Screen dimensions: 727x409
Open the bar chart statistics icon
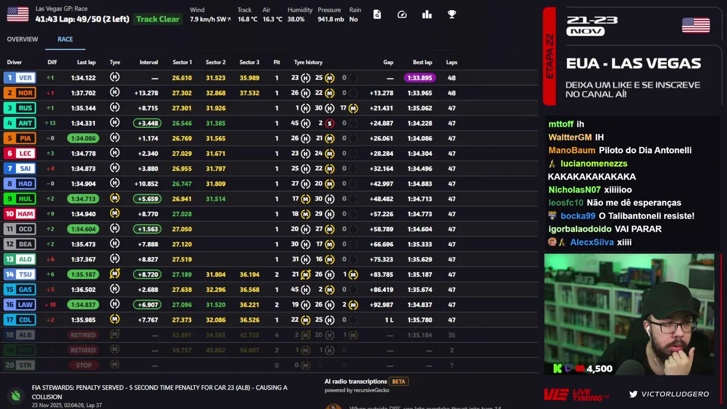427,14
